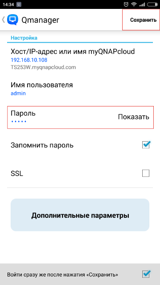
Task: Edit the Хост/IP-адрес host field
Action: 80,59
